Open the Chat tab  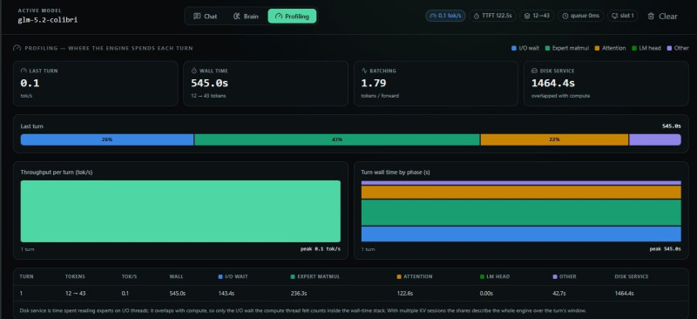(205, 17)
